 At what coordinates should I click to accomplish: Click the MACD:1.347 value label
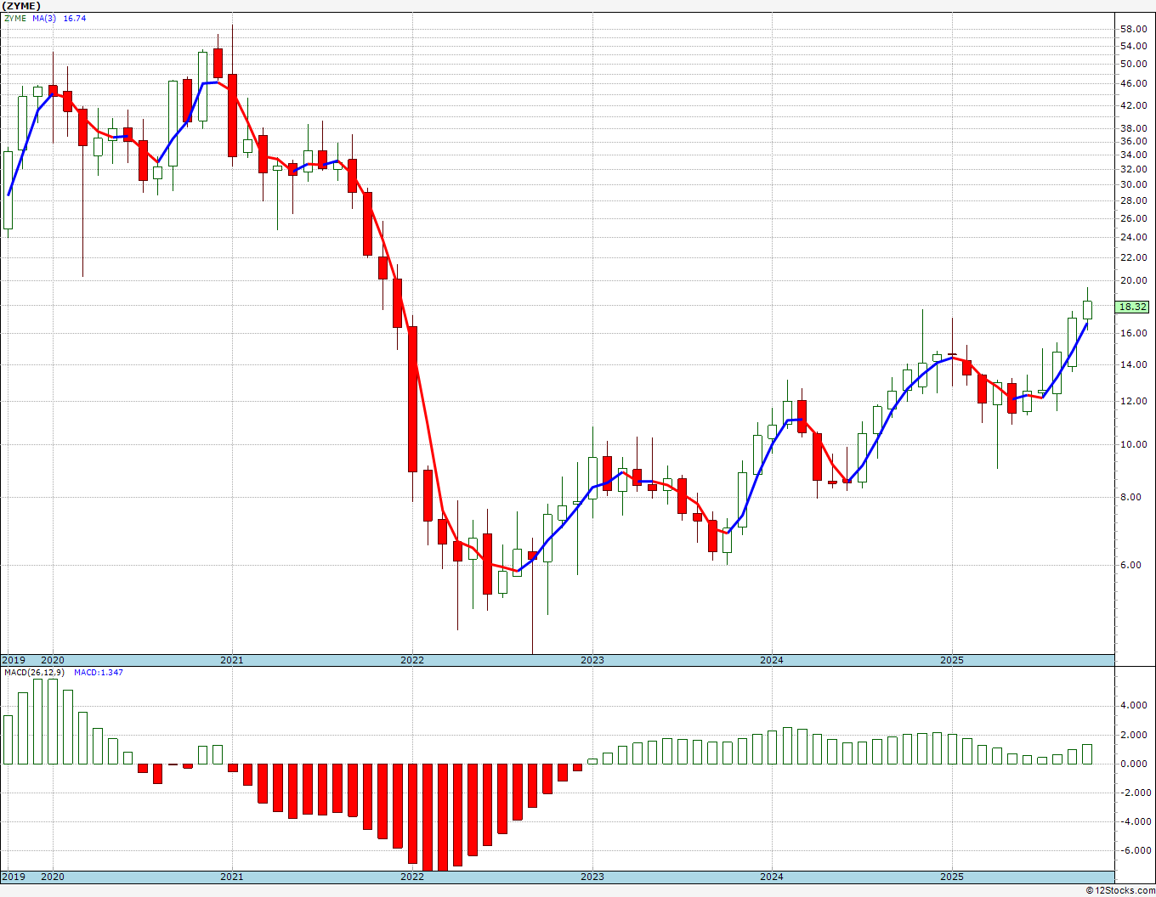(x=98, y=673)
